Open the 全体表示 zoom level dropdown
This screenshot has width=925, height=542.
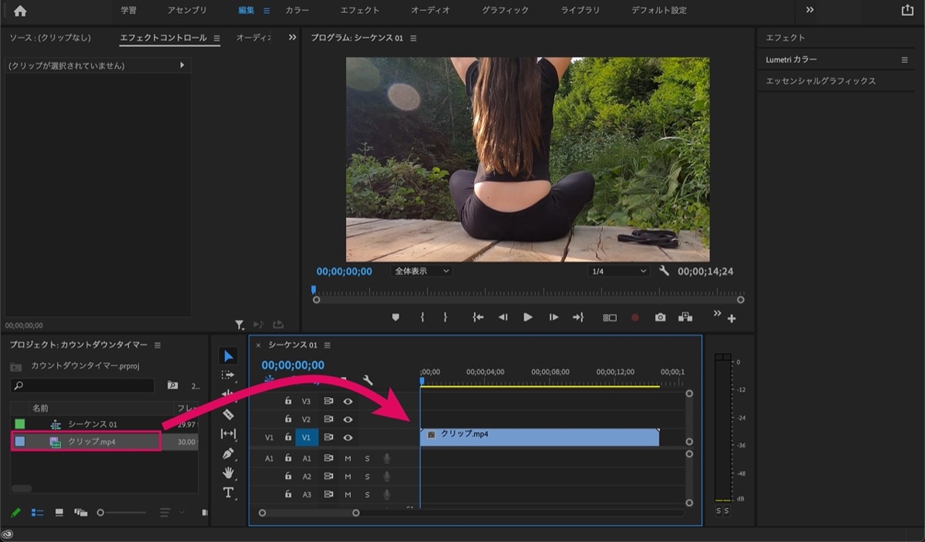pyautogui.click(x=422, y=271)
